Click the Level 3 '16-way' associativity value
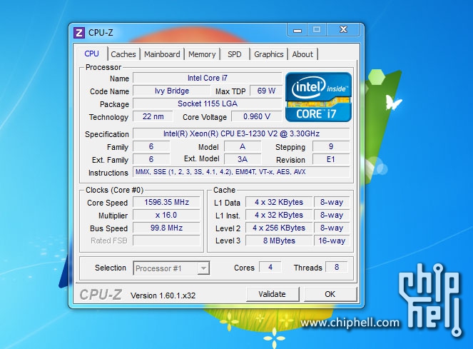Screen dimensions: 473x349 click(332, 241)
